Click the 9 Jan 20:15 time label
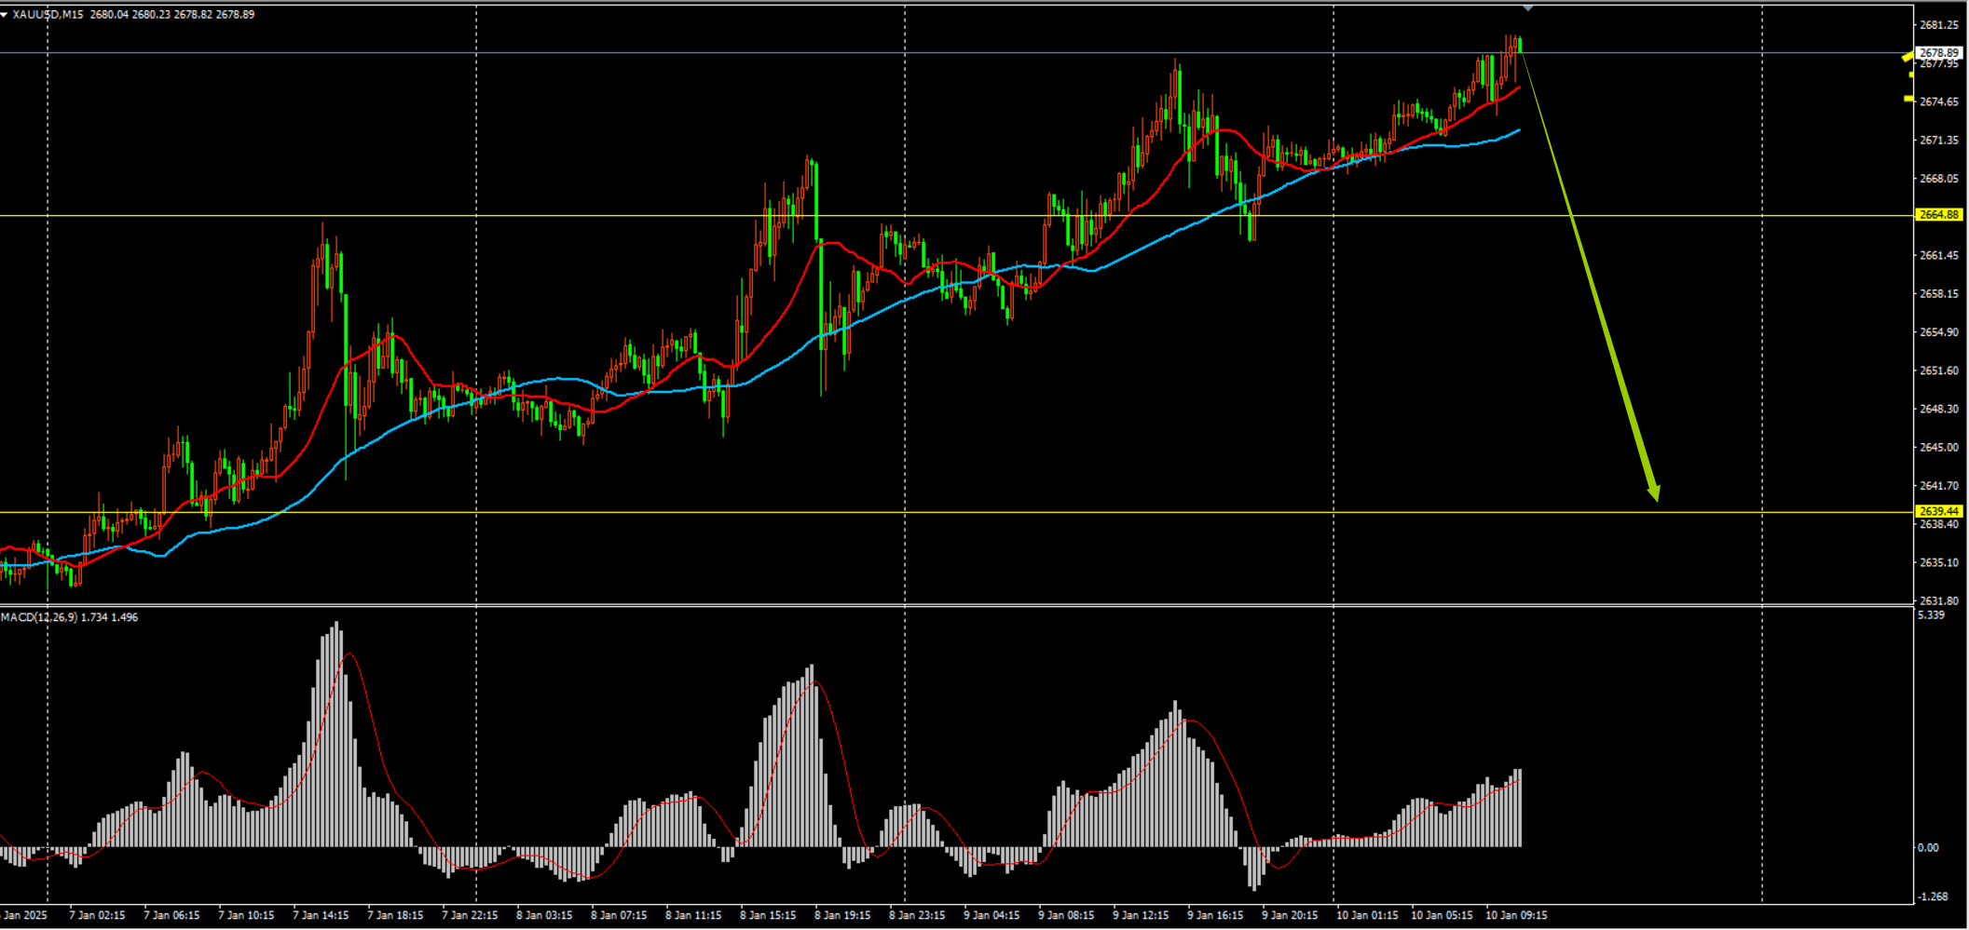Screen dimensions: 1969x930 click(1291, 916)
